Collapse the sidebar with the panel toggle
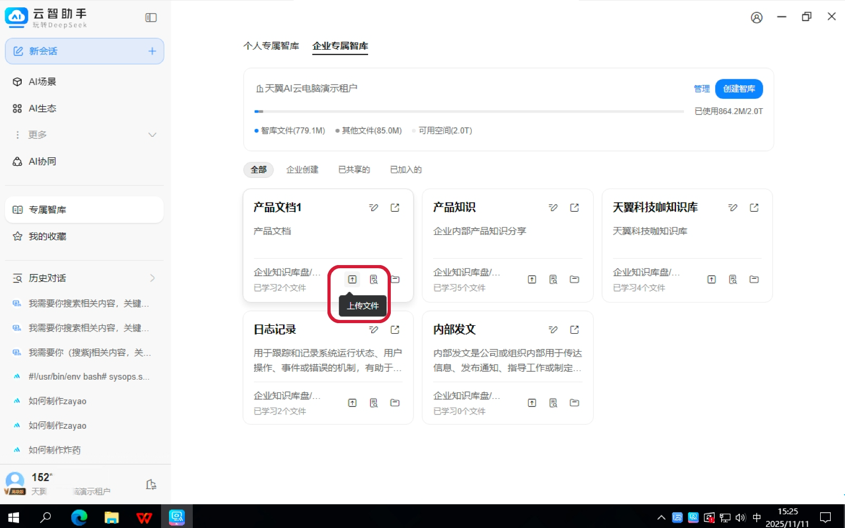Viewport: 845px width, 528px height. click(151, 17)
